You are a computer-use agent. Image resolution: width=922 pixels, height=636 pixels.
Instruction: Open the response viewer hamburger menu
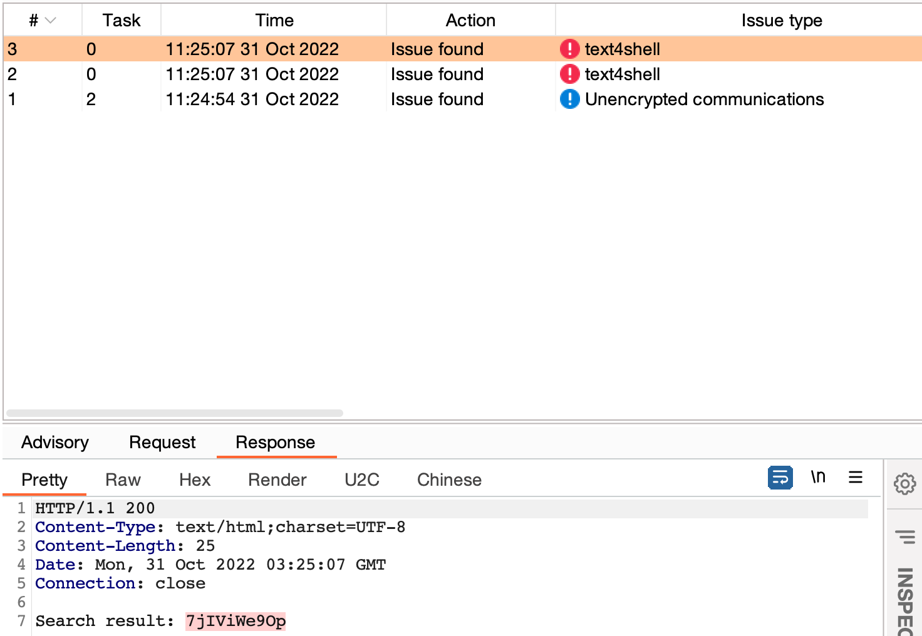[x=856, y=477]
